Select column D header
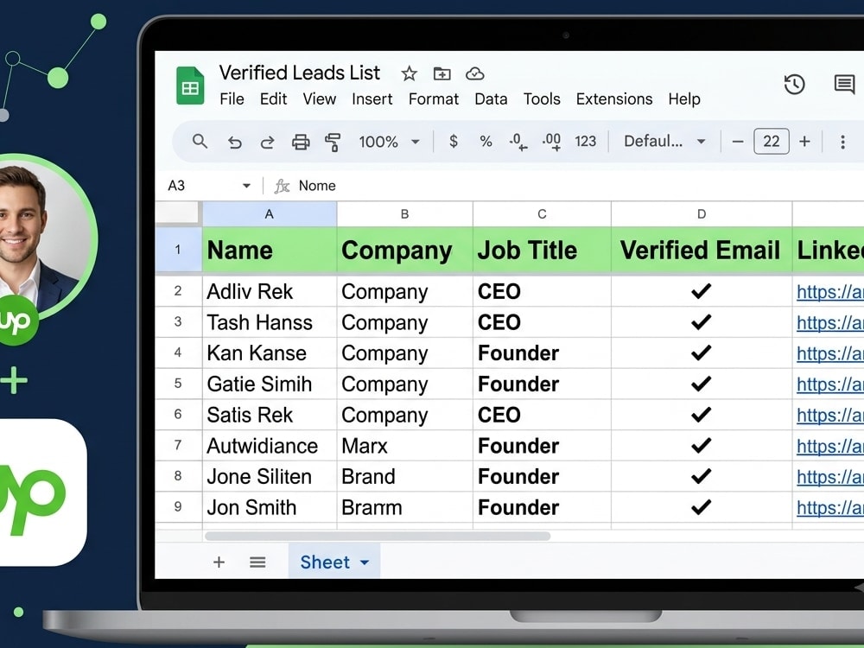This screenshot has height=648, width=864. click(x=702, y=213)
